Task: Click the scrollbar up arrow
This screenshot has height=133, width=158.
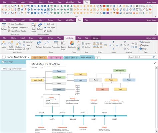Action: 156,67
